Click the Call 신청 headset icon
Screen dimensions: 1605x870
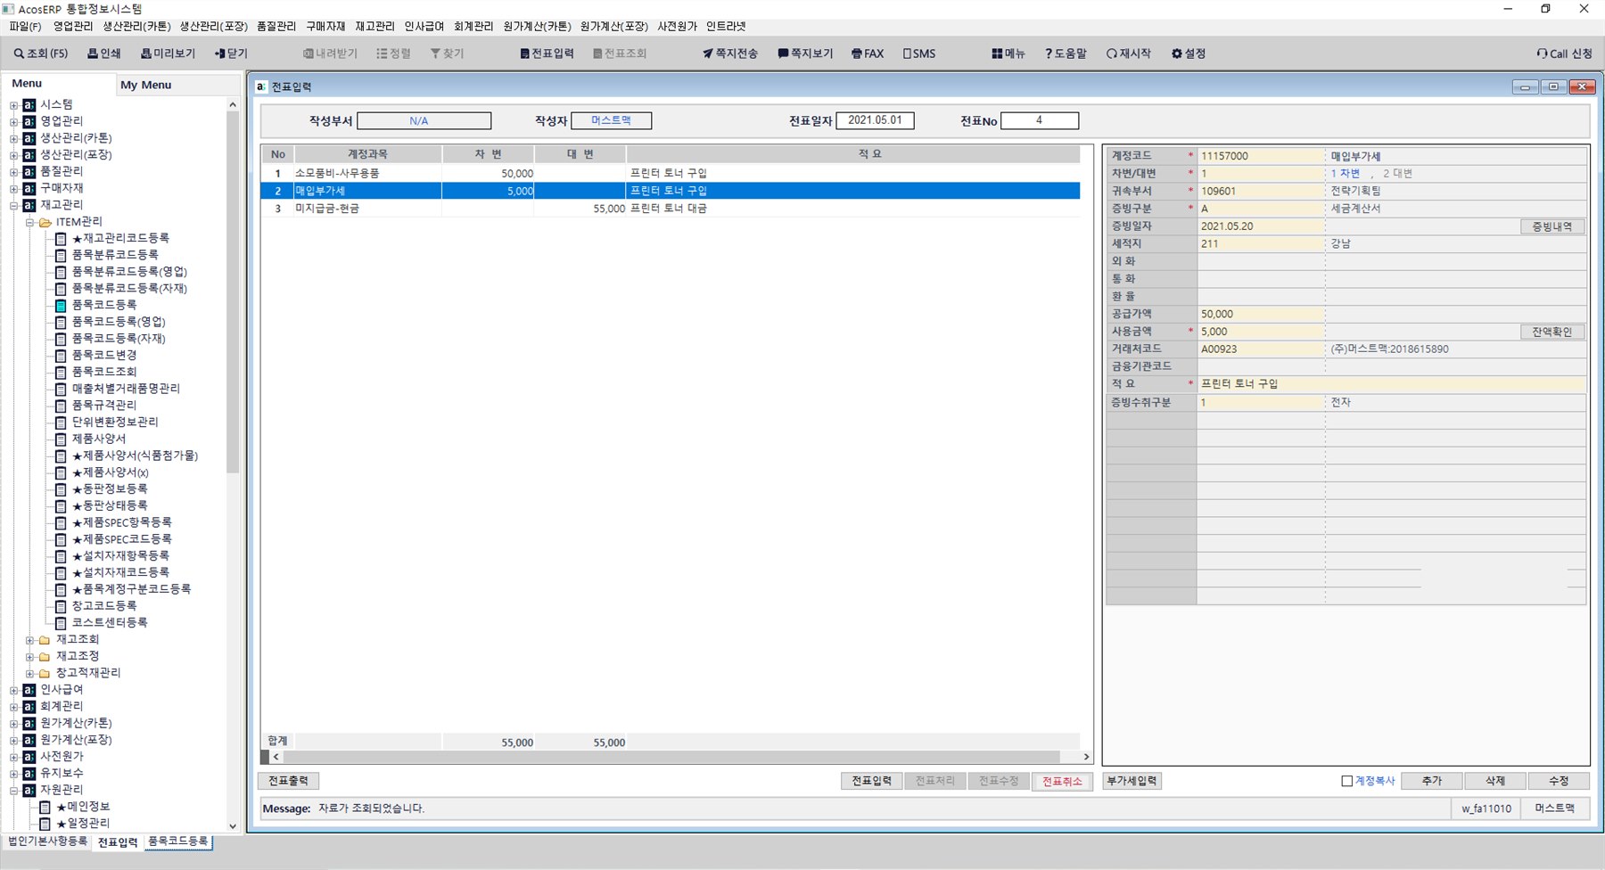1564,53
